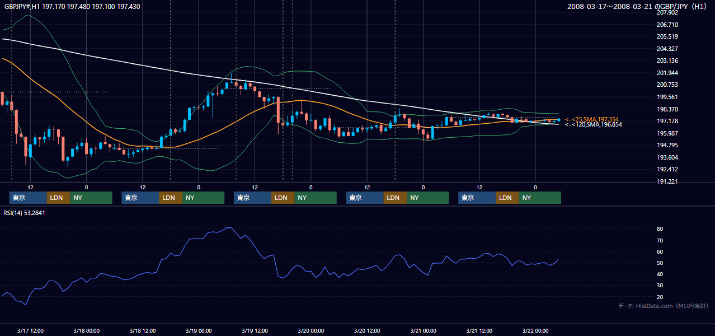Select the rightmost 東京 session block
Screen dimensions: 715x336
pyautogui.click(x=477, y=198)
